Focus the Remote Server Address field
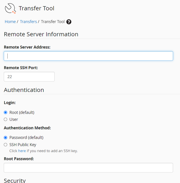Viewport: 180px width, 183px height. (88, 56)
